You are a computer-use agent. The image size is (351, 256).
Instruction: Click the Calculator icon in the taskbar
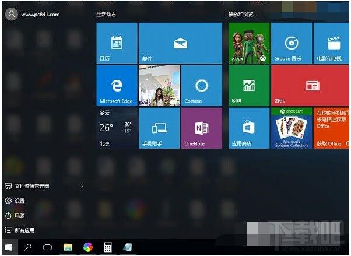[107, 247]
